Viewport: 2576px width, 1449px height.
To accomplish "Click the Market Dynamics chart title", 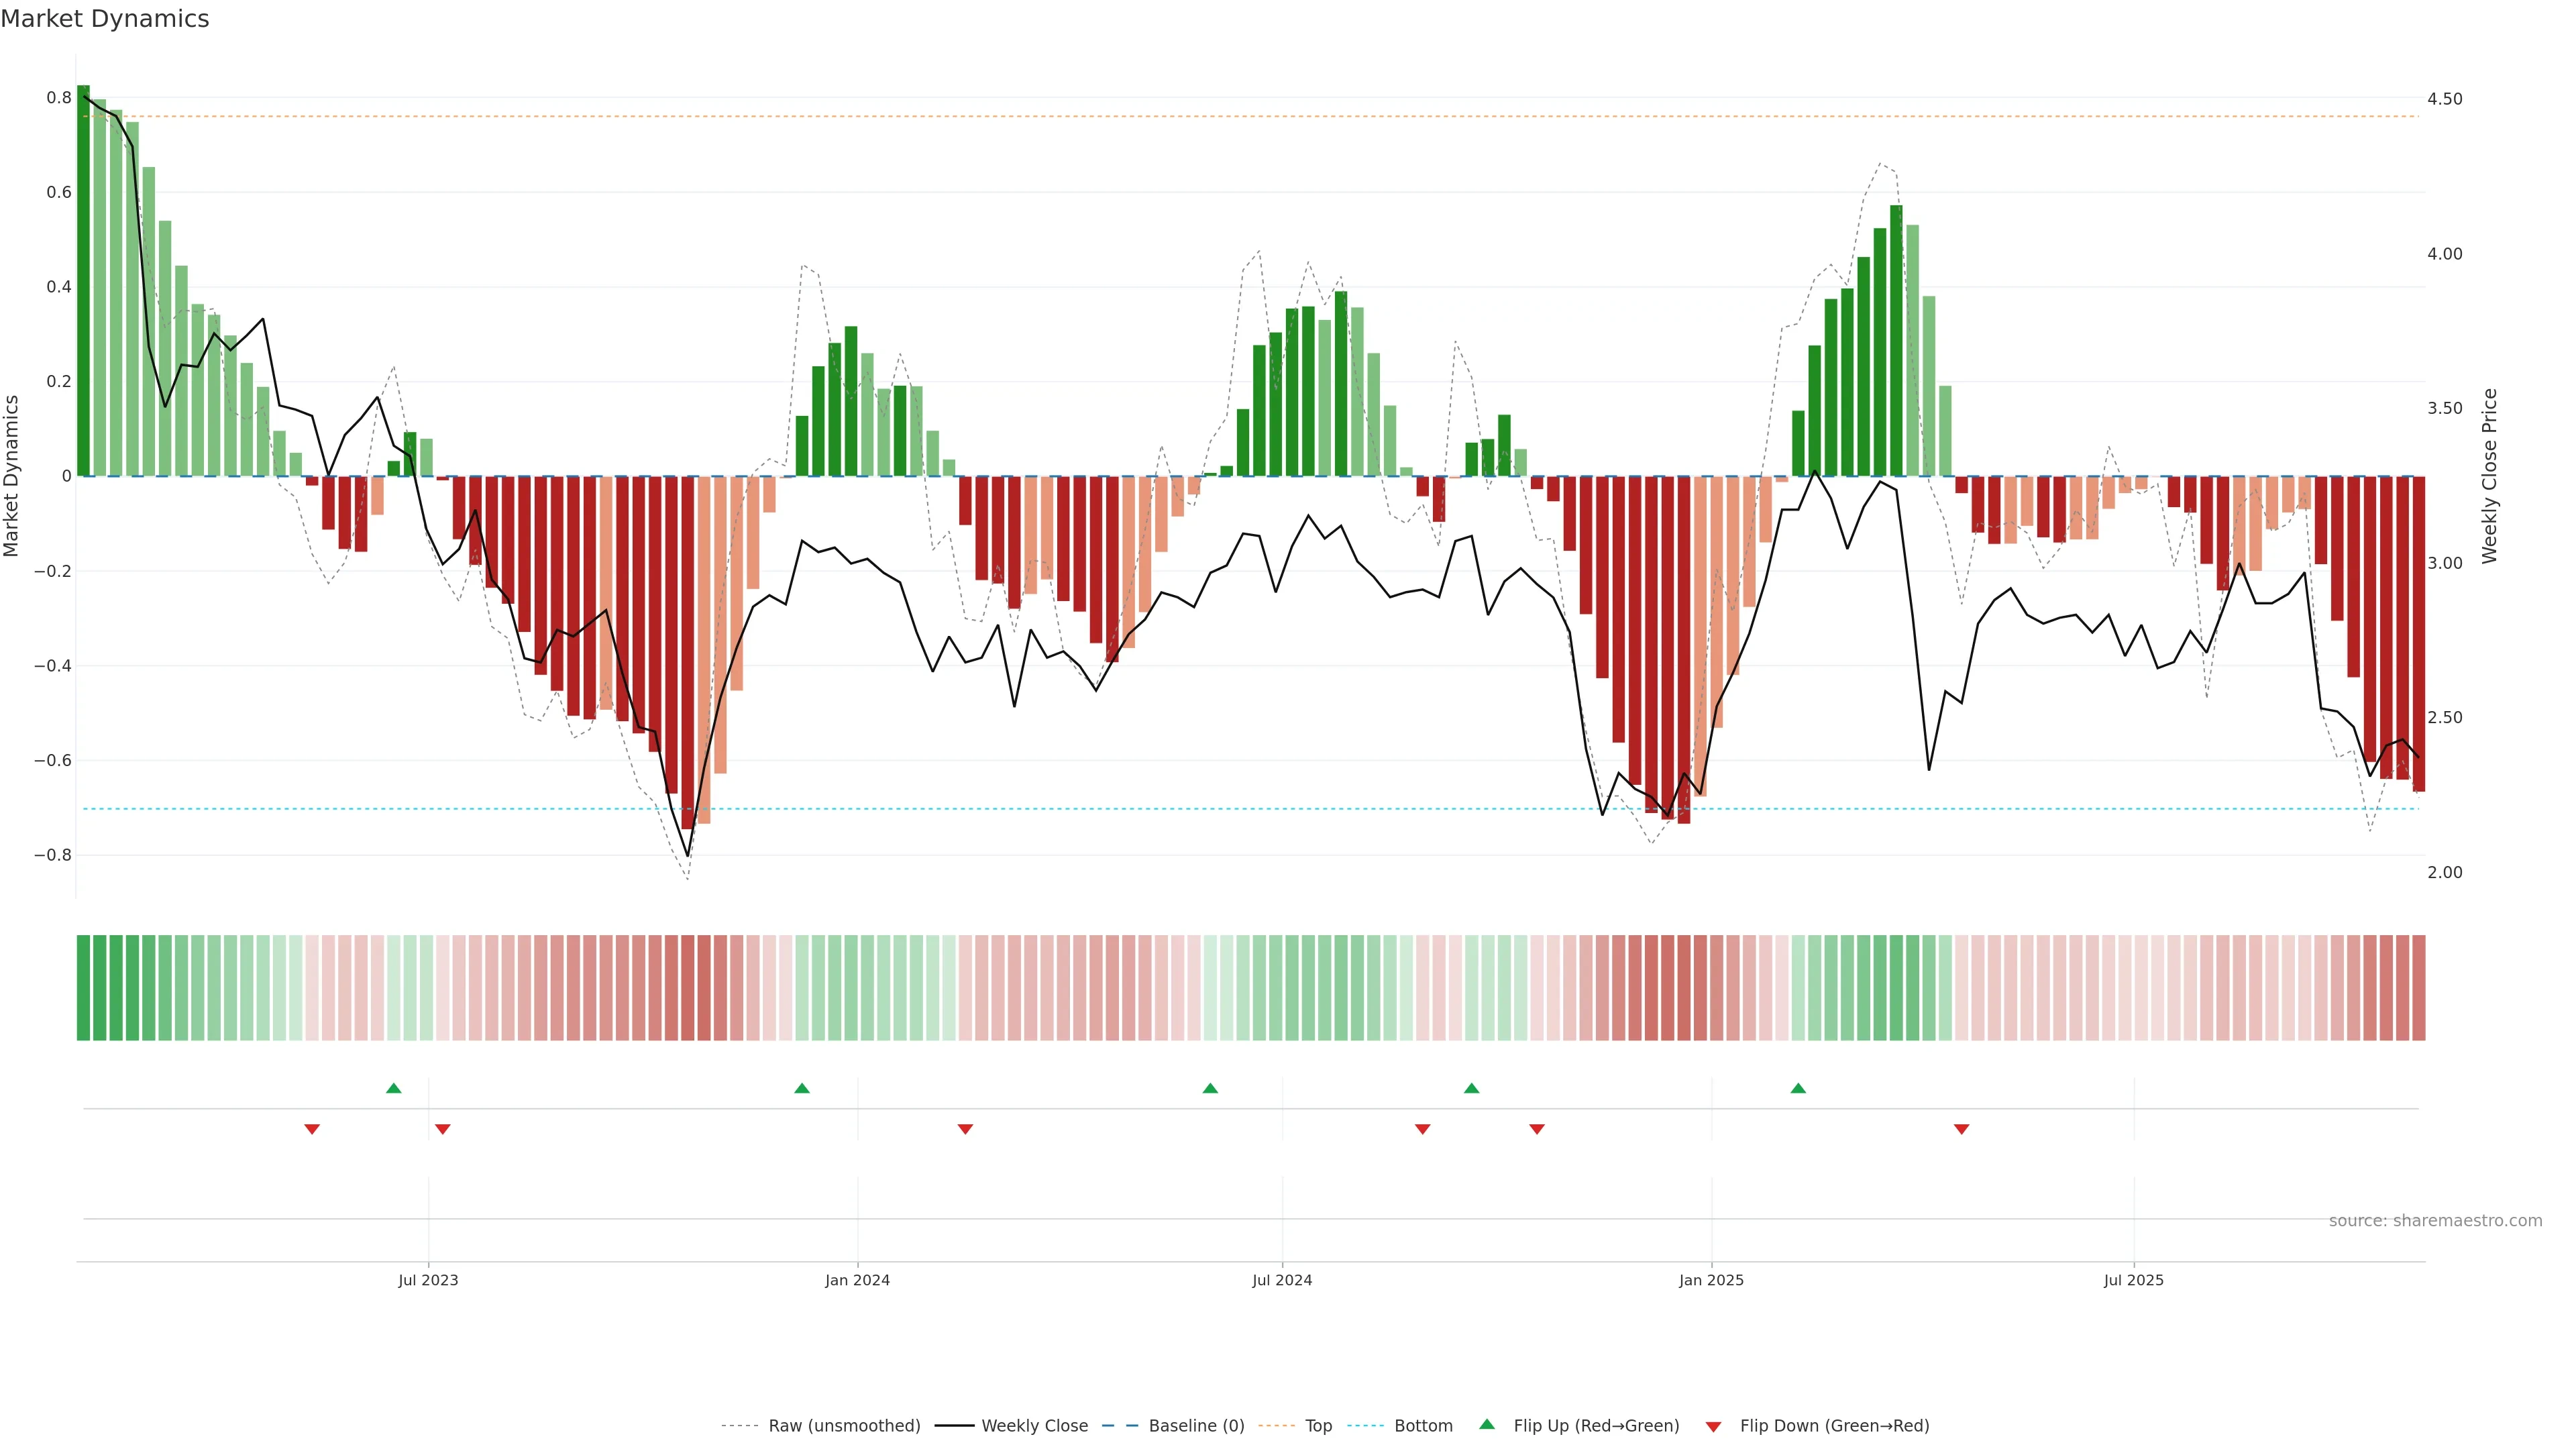I will [105, 19].
